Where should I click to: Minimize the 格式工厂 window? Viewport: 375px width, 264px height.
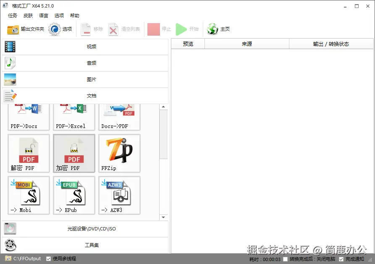pos(345,6)
